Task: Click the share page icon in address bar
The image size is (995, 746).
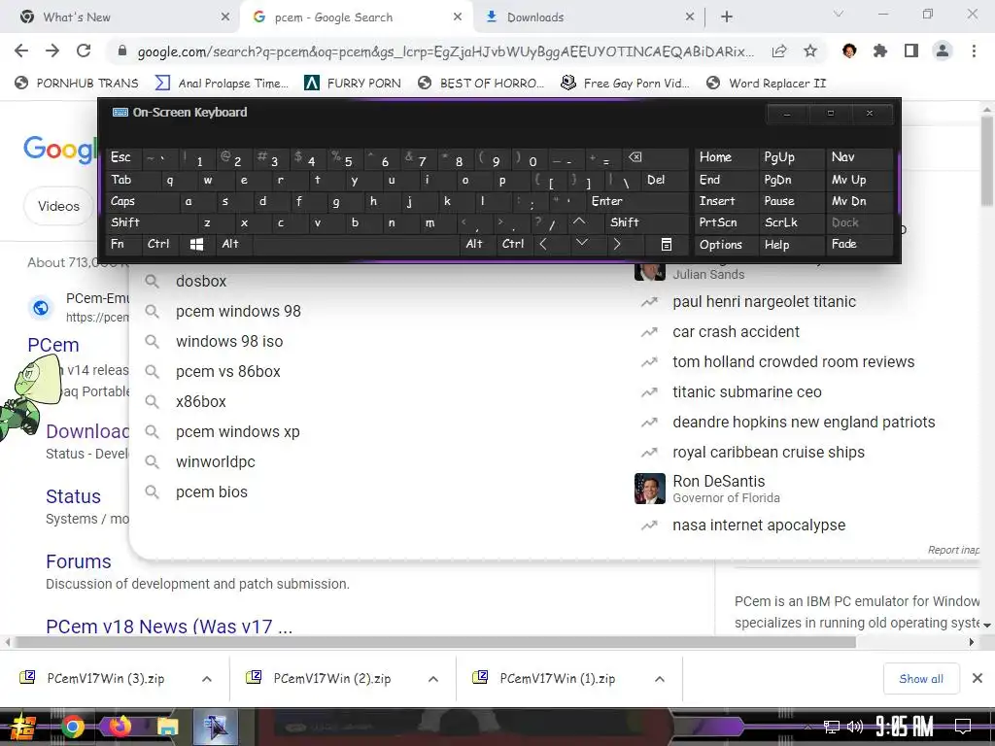Action: (x=779, y=51)
